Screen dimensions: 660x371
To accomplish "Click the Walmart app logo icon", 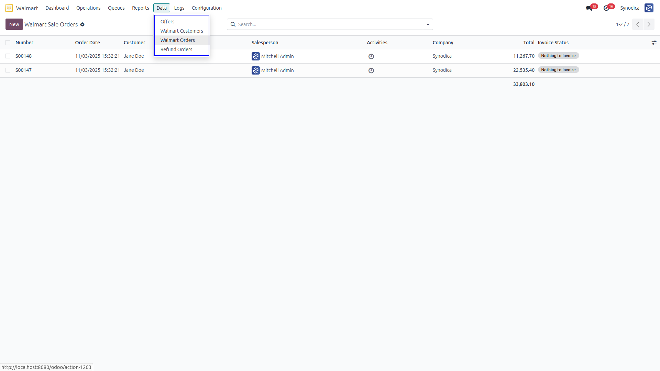I will pyautogui.click(x=9, y=8).
